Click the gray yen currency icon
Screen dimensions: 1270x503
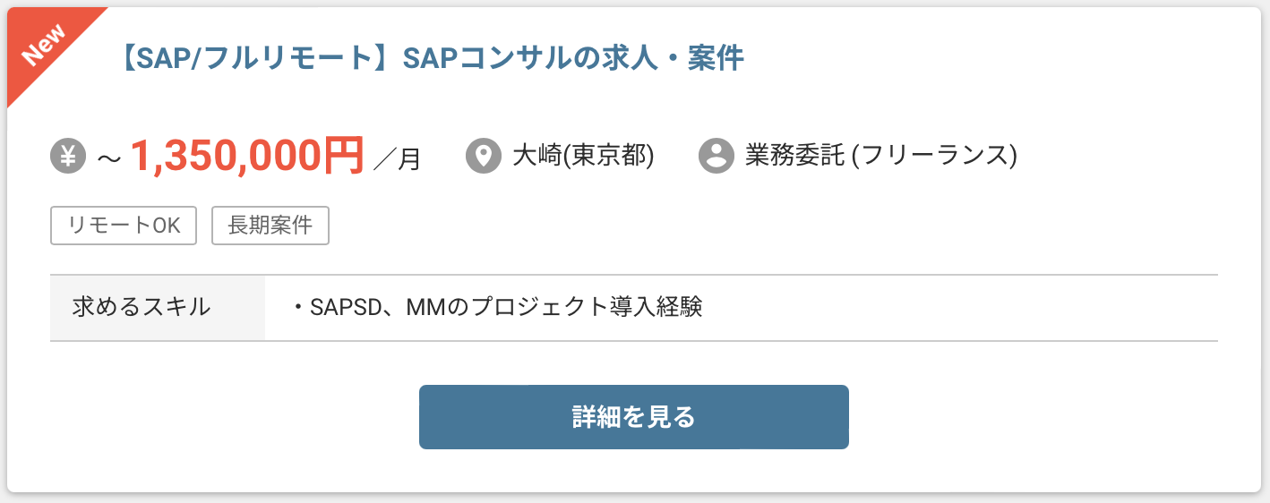[67, 157]
